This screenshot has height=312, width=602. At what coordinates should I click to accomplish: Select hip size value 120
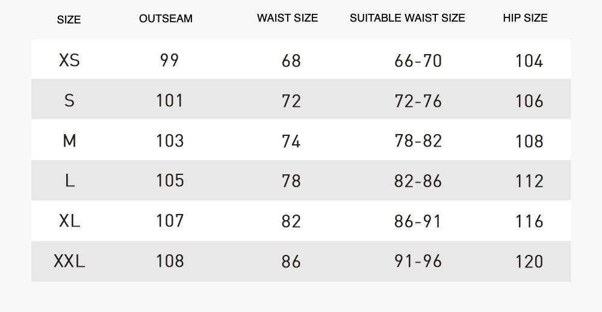(529, 262)
